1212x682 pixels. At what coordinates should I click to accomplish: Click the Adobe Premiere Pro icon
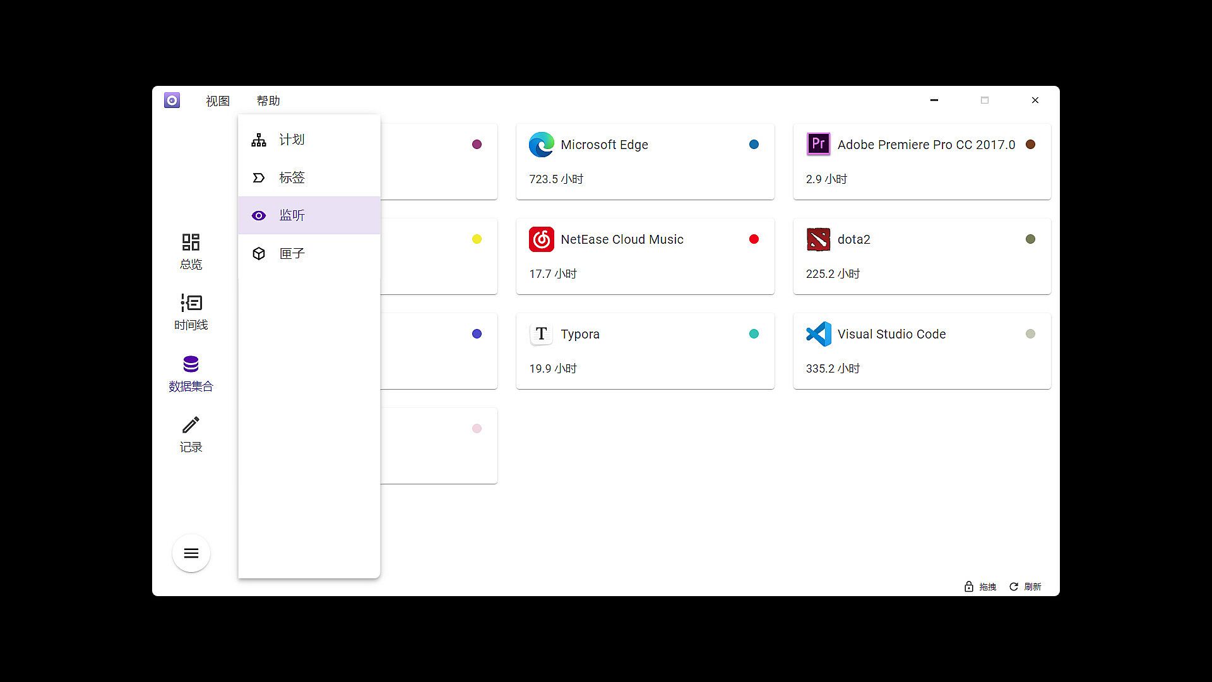coord(818,145)
